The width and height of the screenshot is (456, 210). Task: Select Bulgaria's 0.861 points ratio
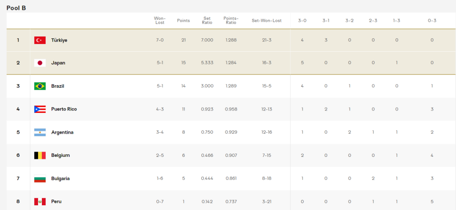231,178
